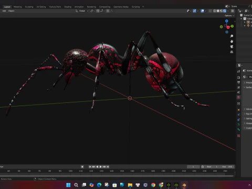Open the Options dropdown in viewport
The width and height of the screenshot is (252, 189).
tap(229, 16)
